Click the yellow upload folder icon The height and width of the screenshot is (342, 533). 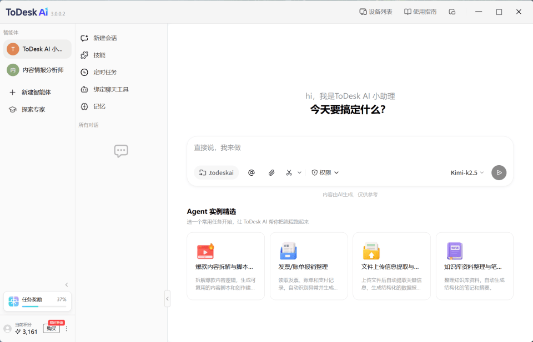(371, 252)
